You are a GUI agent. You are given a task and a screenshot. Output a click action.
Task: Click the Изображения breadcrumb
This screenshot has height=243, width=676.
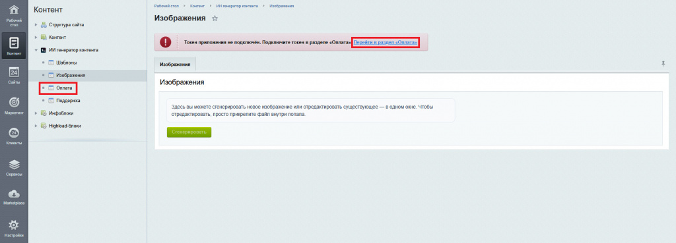pos(281,6)
